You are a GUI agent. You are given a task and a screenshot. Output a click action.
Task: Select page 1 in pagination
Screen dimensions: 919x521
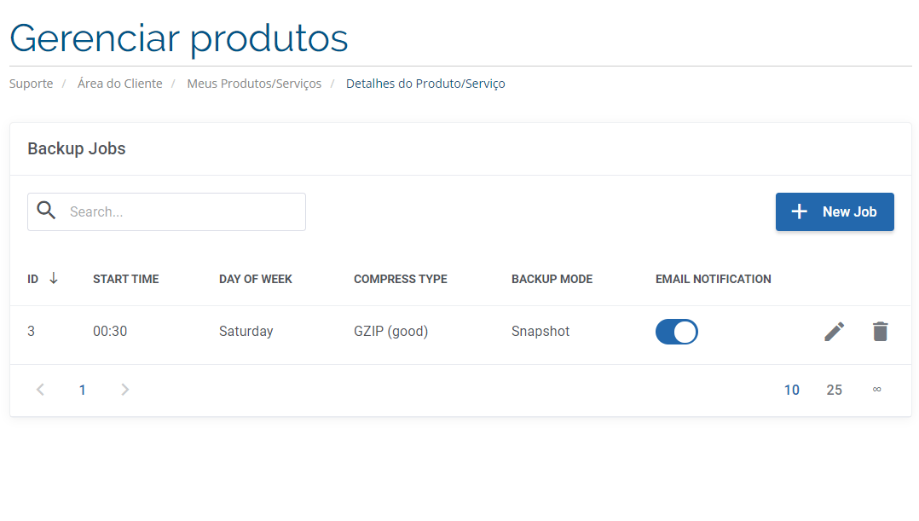tap(83, 390)
